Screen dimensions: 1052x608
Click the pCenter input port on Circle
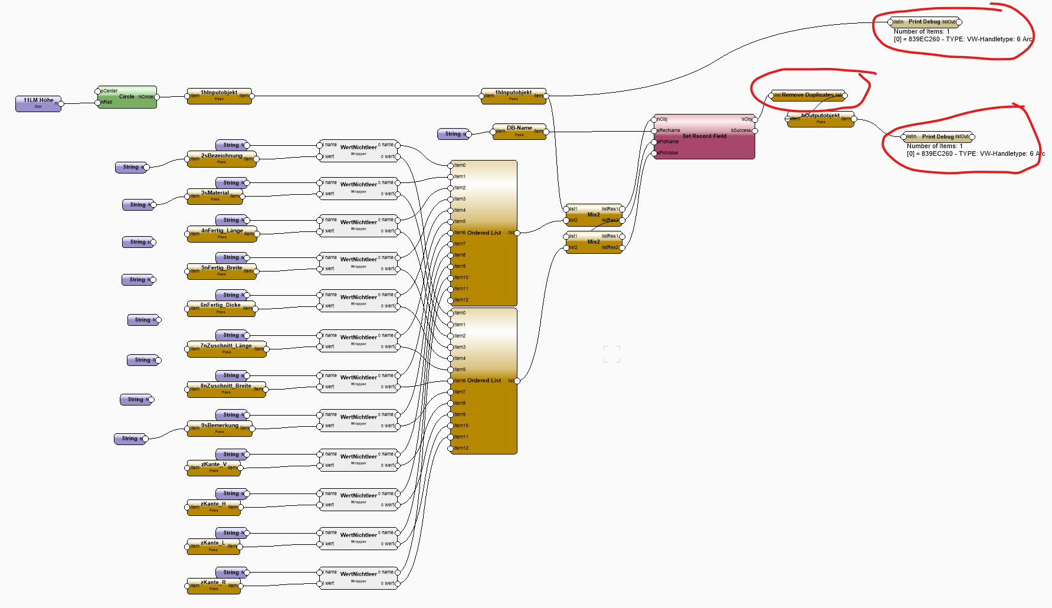pos(98,91)
